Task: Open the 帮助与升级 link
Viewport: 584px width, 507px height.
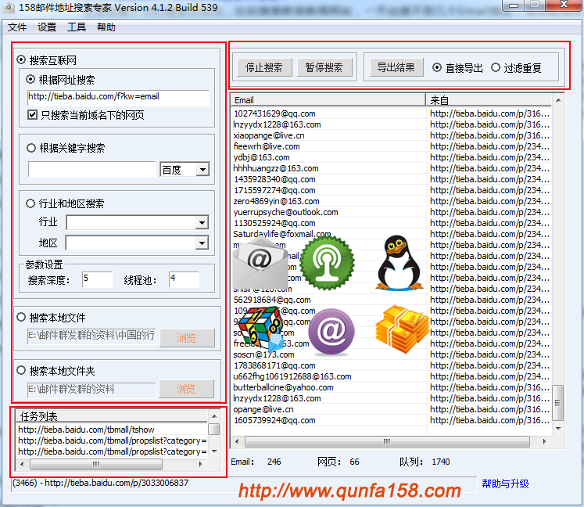Action: coord(505,484)
